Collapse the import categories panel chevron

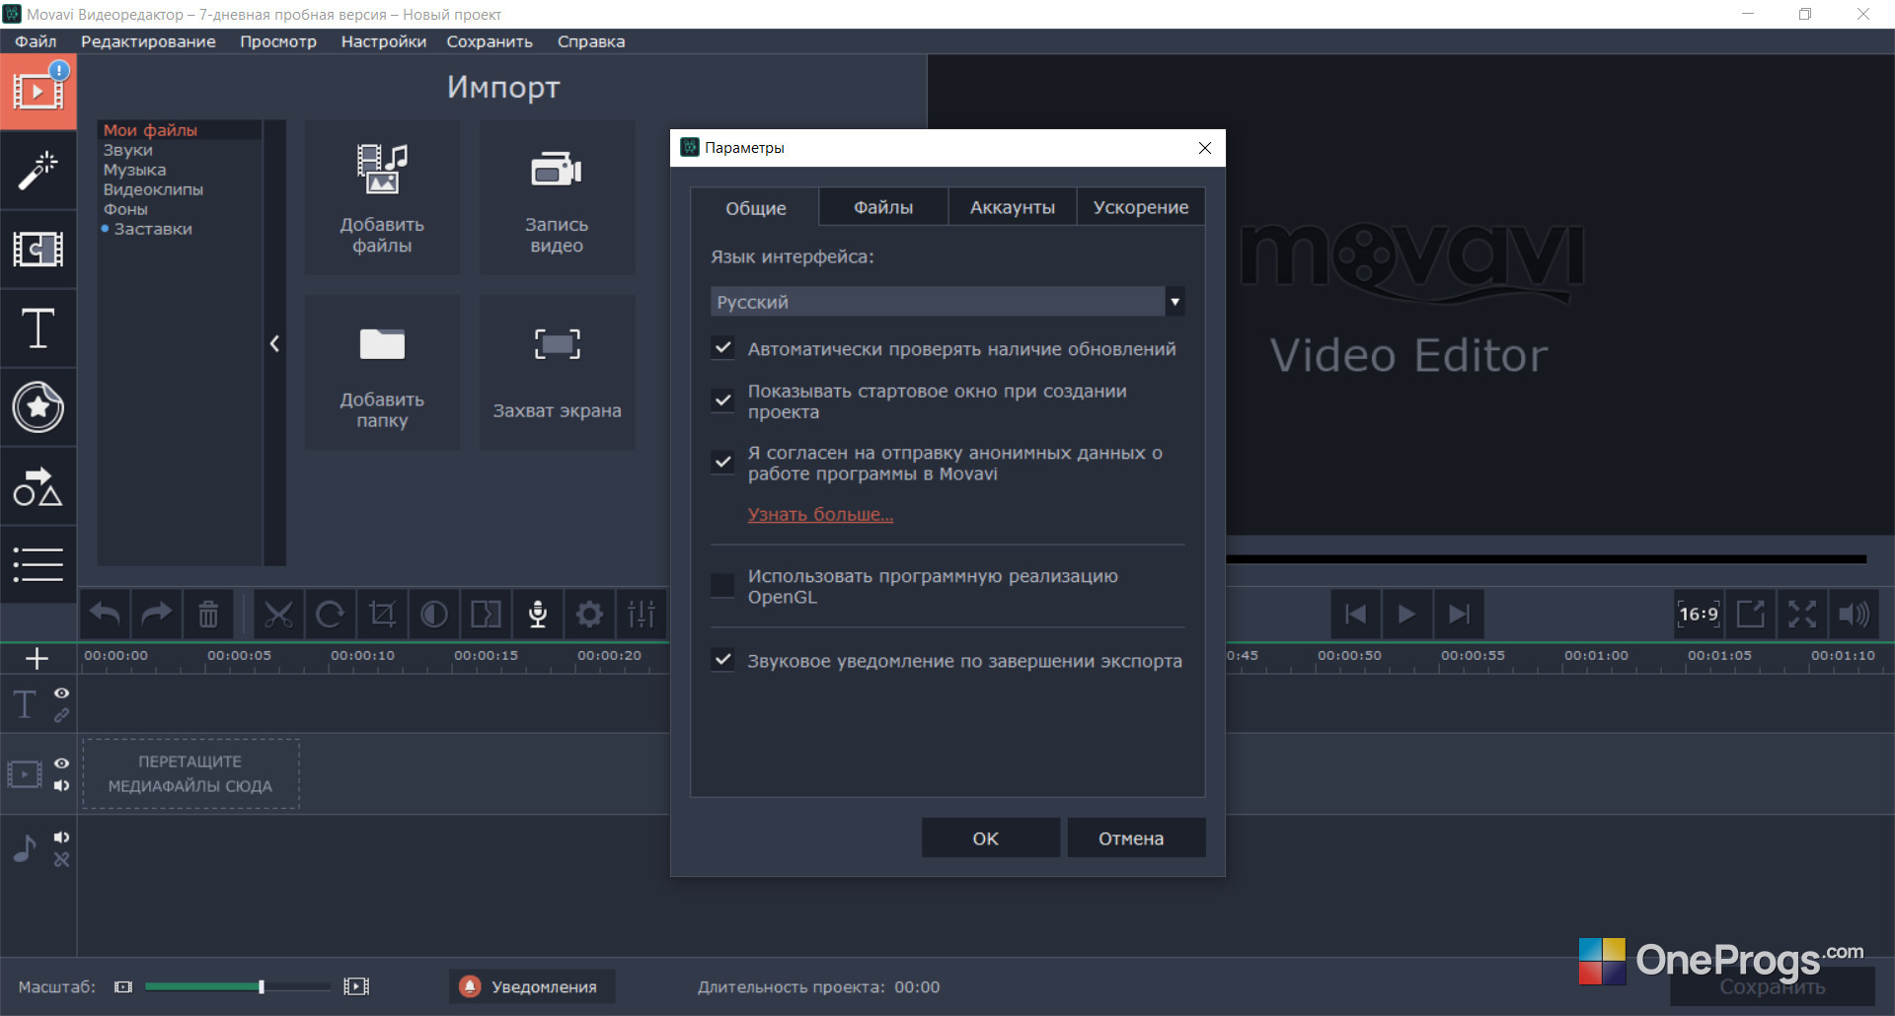point(275,343)
